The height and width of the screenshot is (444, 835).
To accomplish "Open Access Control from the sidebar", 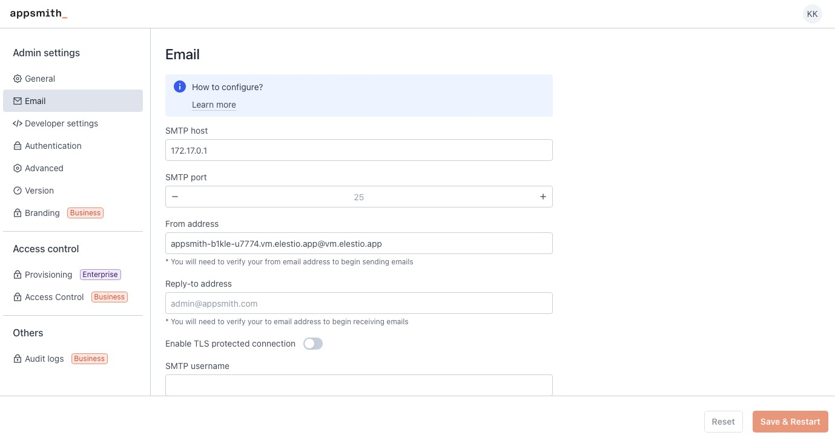I will (54, 297).
